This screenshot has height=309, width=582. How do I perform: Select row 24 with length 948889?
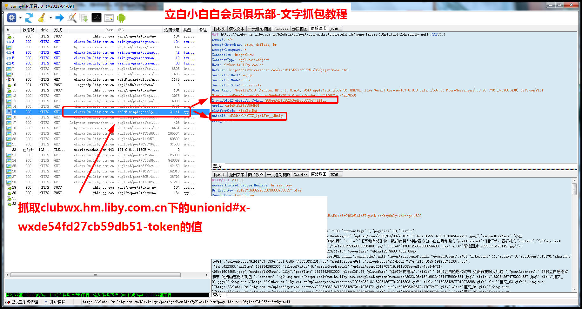tap(107, 161)
